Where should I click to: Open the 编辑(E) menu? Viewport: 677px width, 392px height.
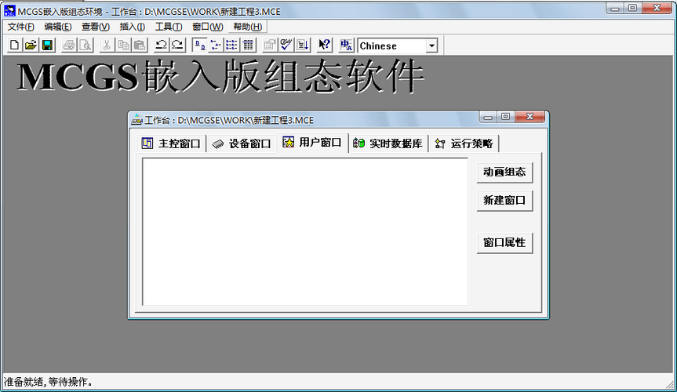click(58, 27)
